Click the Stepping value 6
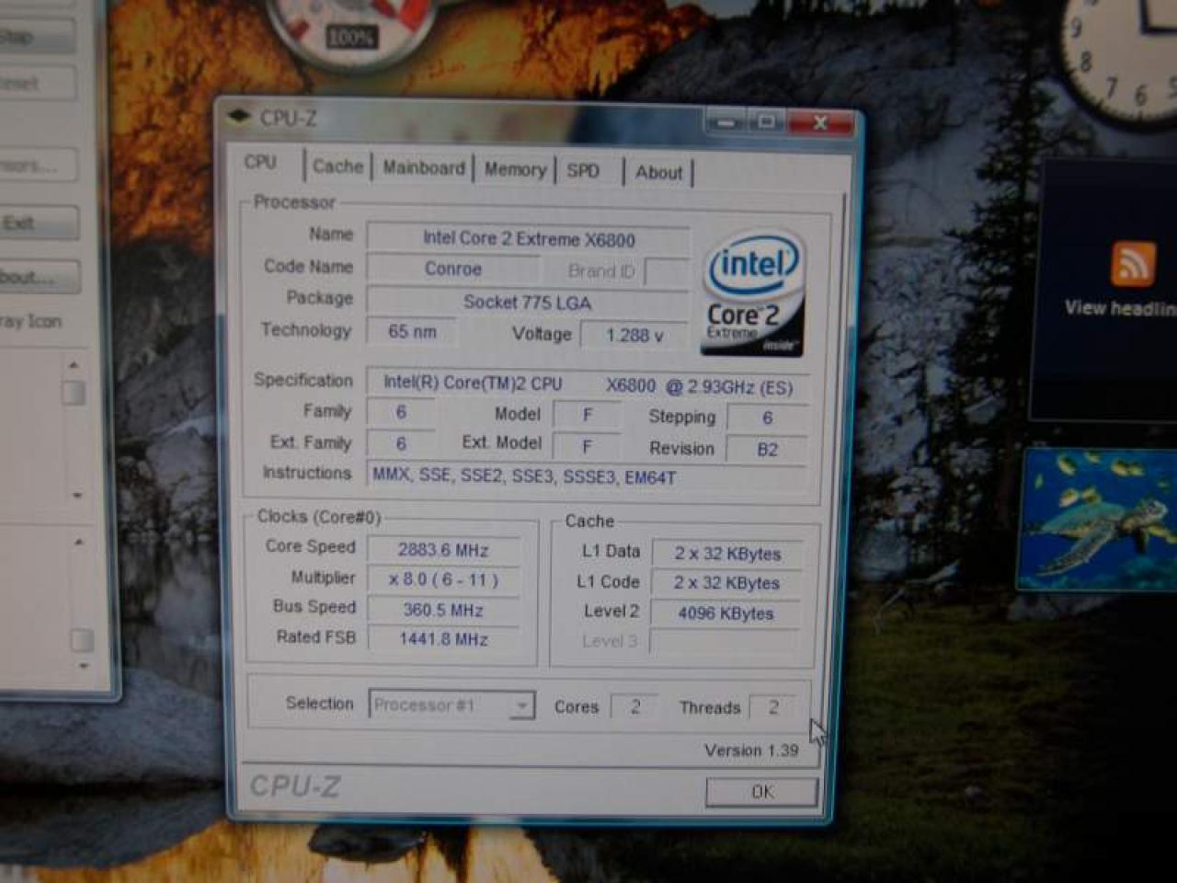 tap(767, 418)
